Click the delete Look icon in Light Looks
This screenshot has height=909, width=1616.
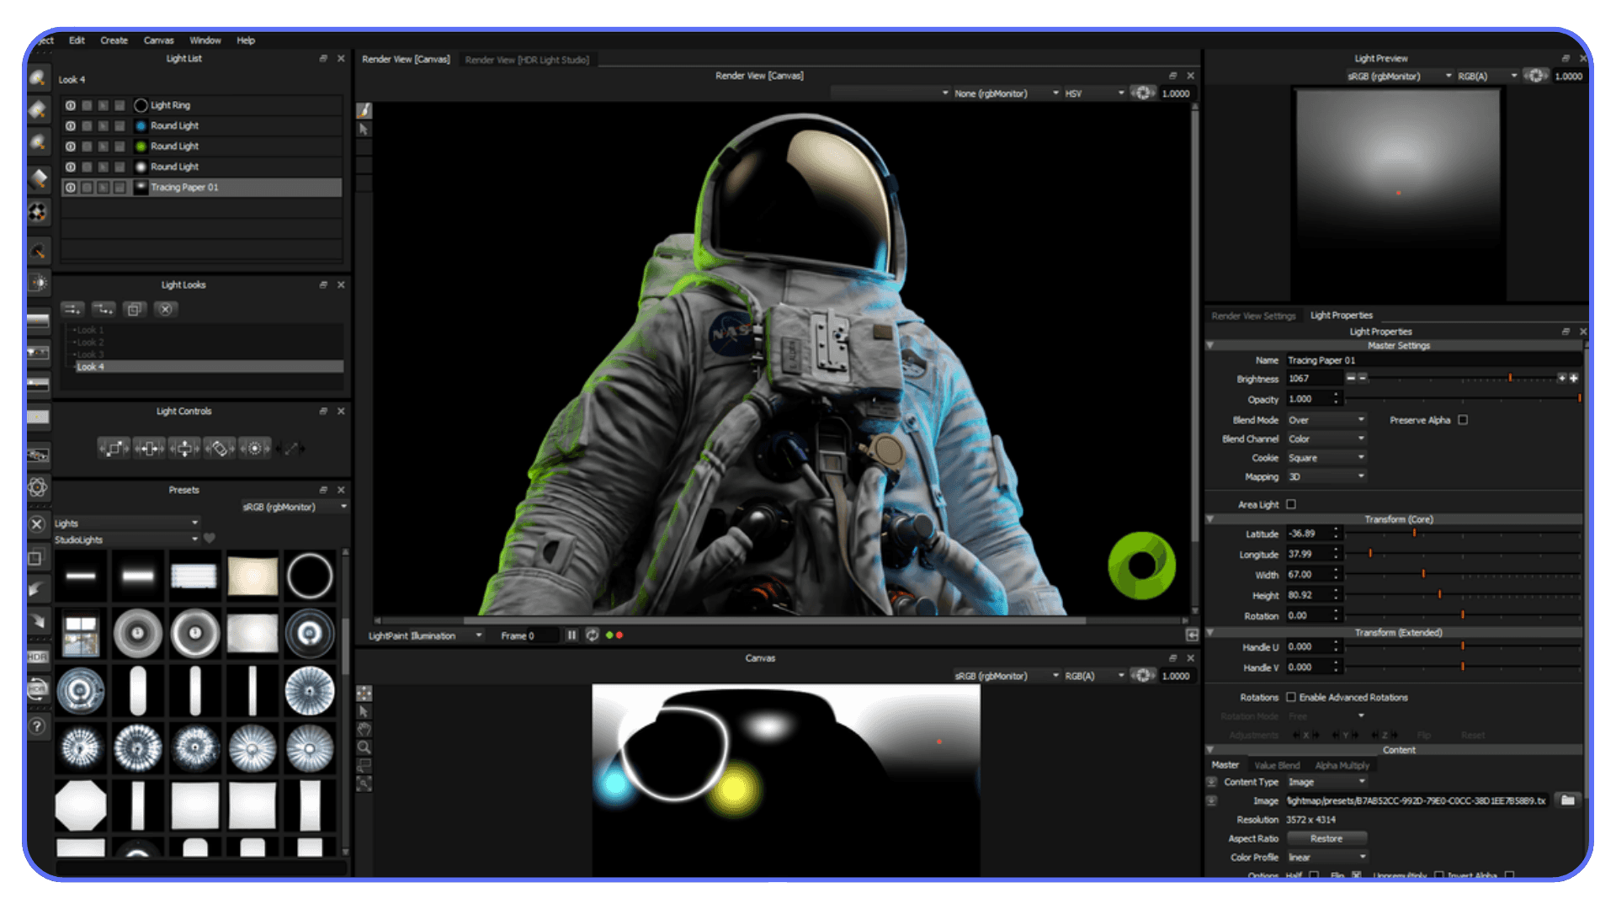pos(167,310)
